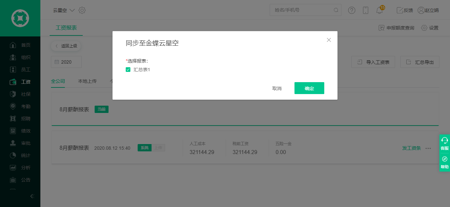450x207 pixels.
Task: Click the 2020.08.12 15:40 timestamp
Action: [x=112, y=148]
